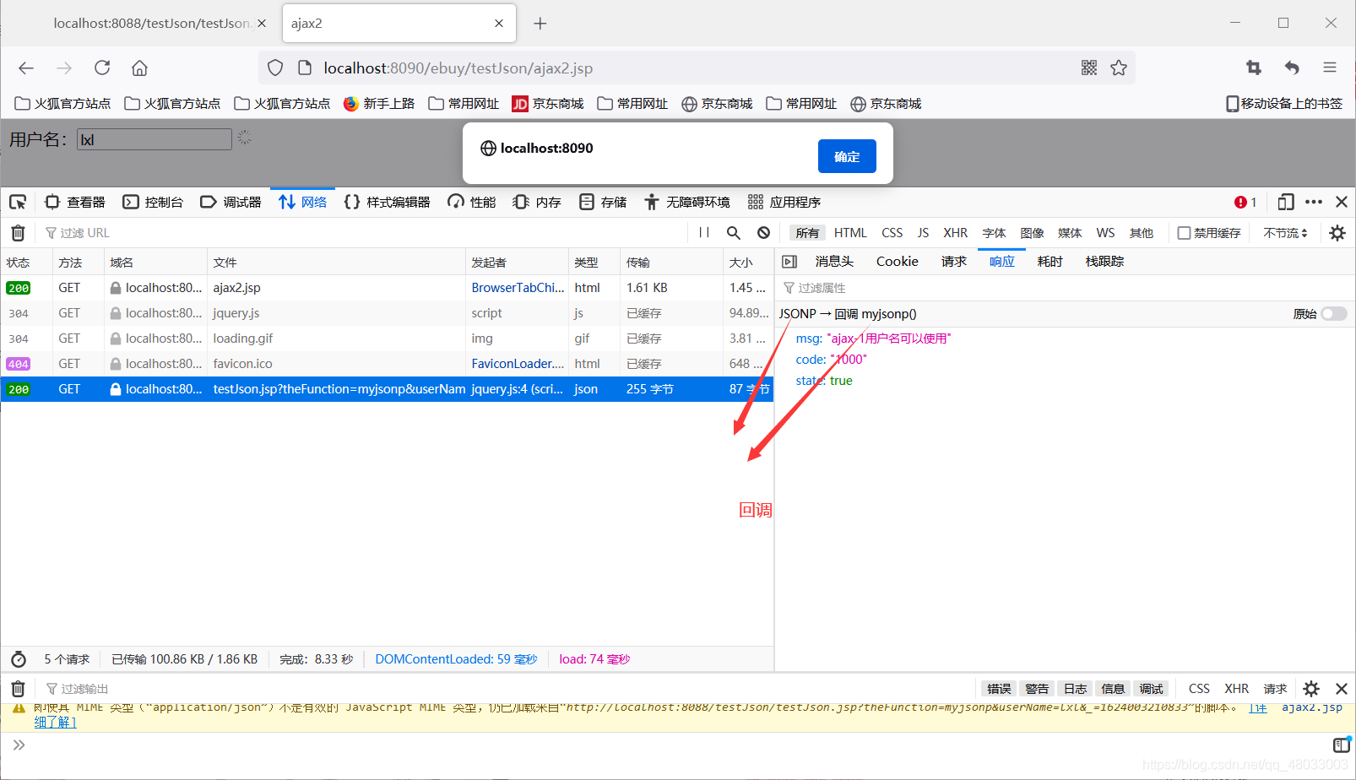Toggle the 错误 console filter
This screenshot has width=1356, height=780.
pyautogui.click(x=999, y=689)
